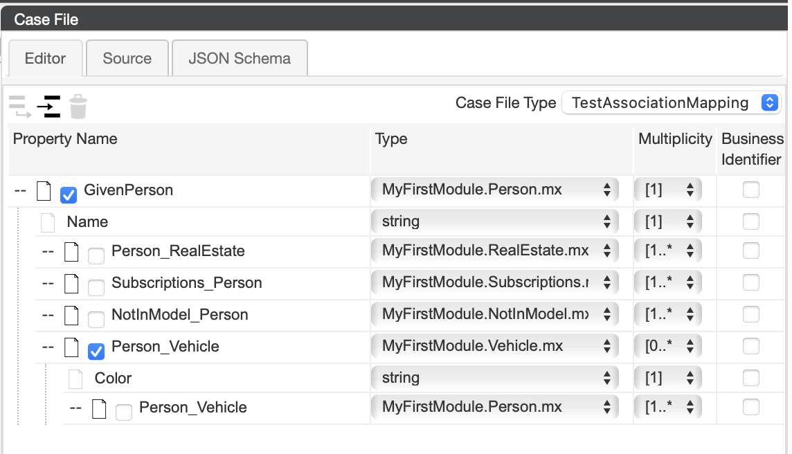Image resolution: width=792 pixels, height=454 pixels.
Task: Change the multiplicity of Person_Vehicle [0..*]
Action: 667,346
